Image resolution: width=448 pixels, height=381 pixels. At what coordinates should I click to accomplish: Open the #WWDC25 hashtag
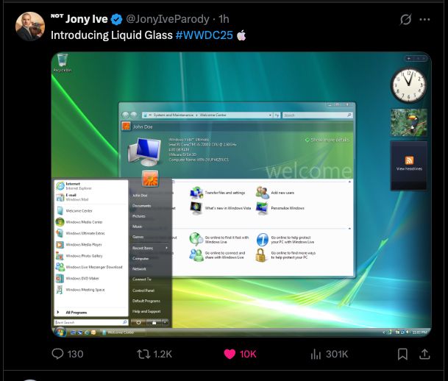(x=205, y=35)
